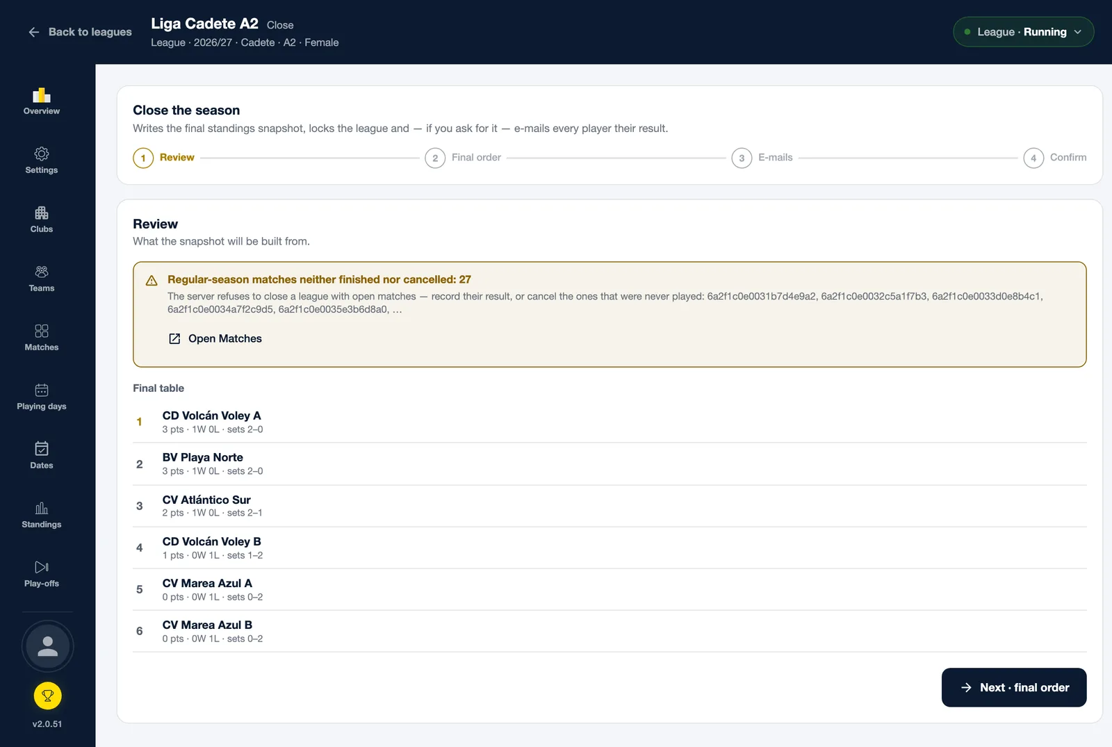Click the Final table heading
This screenshot has width=1112, height=747.
[x=158, y=388]
